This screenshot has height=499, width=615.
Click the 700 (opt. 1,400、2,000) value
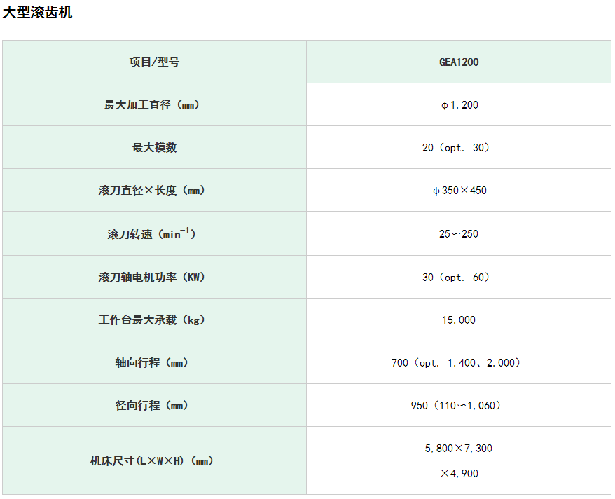point(456,363)
